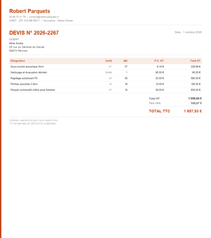The width and height of the screenshot is (211, 238).
Task: Select the Sous-couche acoustique 3mm row
Action: [105, 67]
